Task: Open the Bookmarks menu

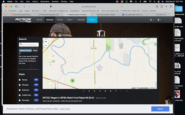Action: [45, 2]
